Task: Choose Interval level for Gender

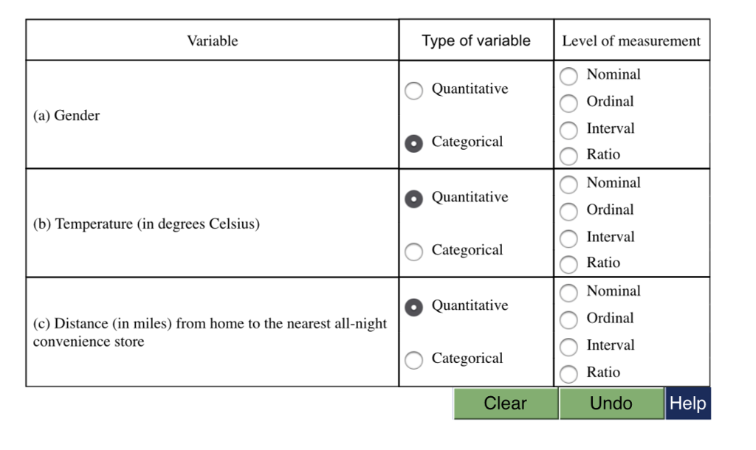Action: coord(569,130)
